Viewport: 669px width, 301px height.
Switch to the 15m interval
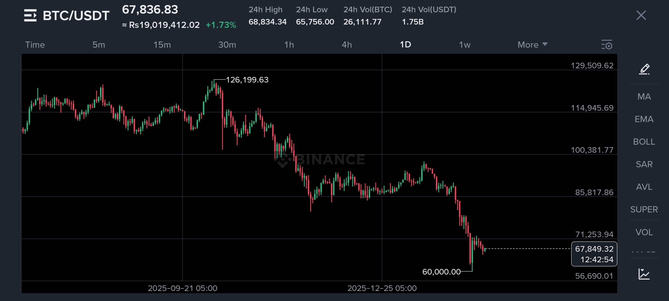point(162,45)
